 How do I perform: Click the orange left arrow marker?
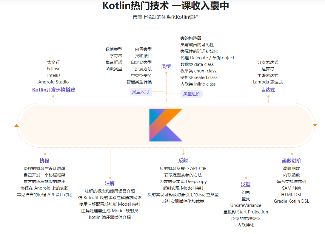[x=16, y=125]
